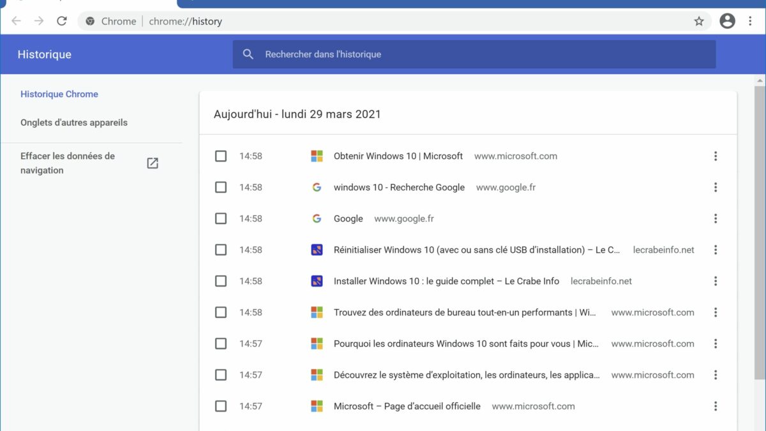The width and height of the screenshot is (766, 431).
Task: Open the Installer Windows 10 guide link
Action: pyautogui.click(x=446, y=281)
